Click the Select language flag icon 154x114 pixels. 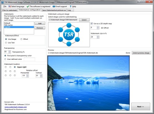pyautogui.click(x=10, y=6)
